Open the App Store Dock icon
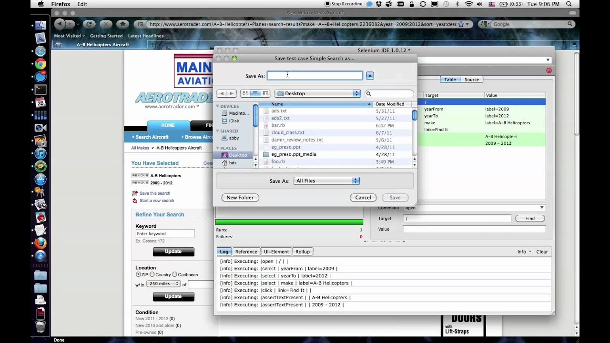Screen dimensions: 610x343 (41, 179)
